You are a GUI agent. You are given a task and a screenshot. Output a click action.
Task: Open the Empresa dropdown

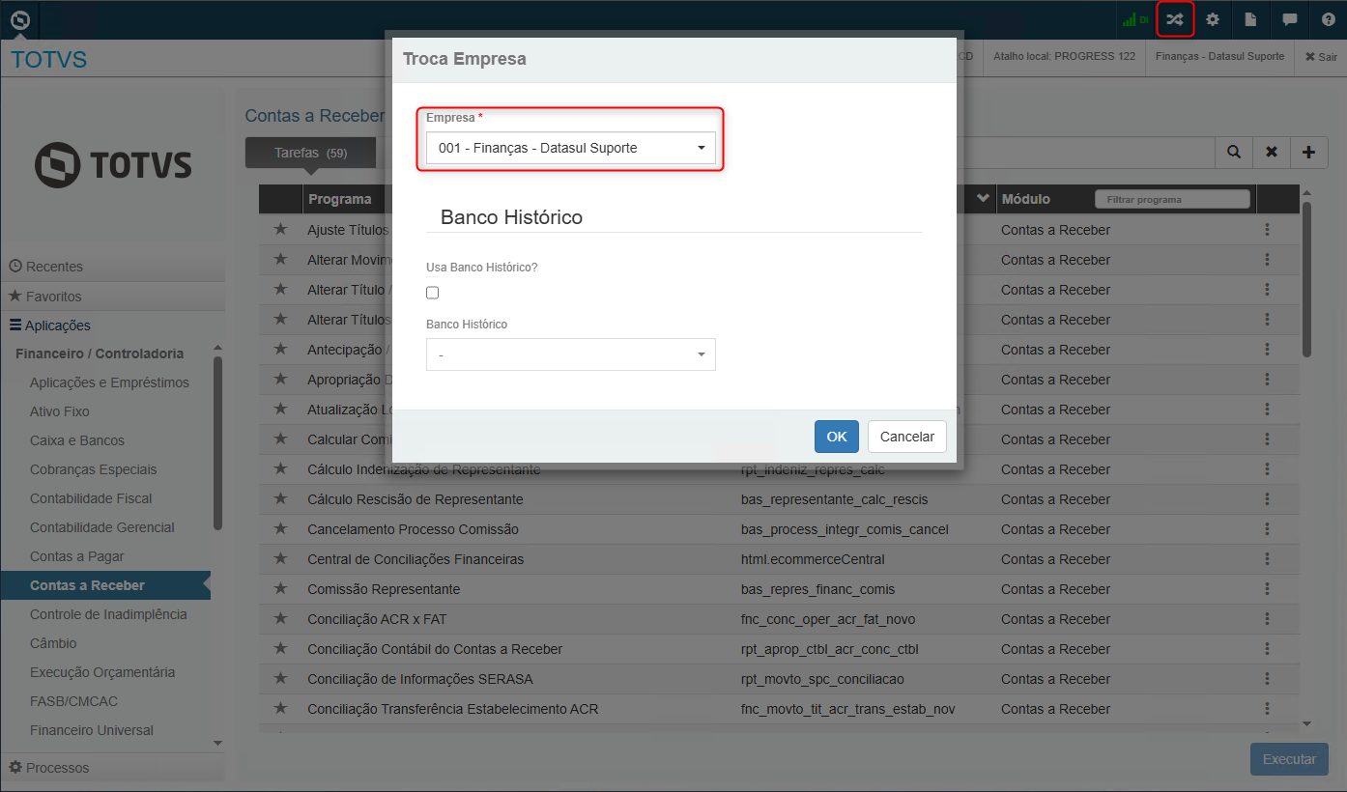571,148
